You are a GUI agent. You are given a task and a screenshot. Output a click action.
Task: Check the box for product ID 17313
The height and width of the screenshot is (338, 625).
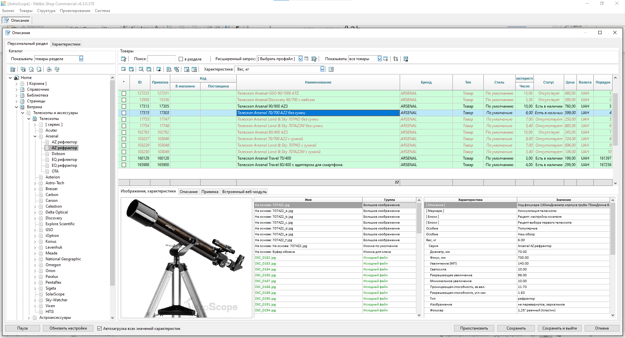[124, 106]
